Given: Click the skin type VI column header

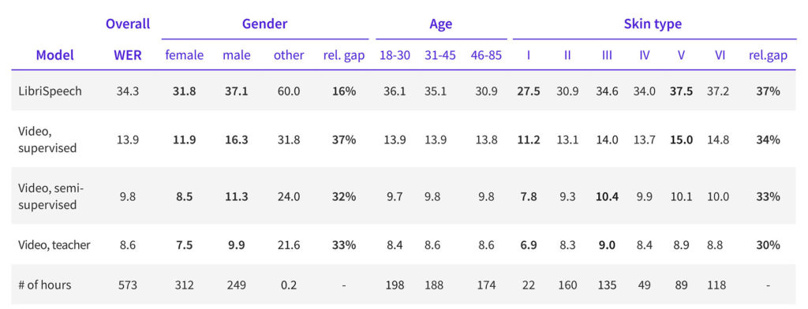Looking at the screenshot, I should [720, 55].
